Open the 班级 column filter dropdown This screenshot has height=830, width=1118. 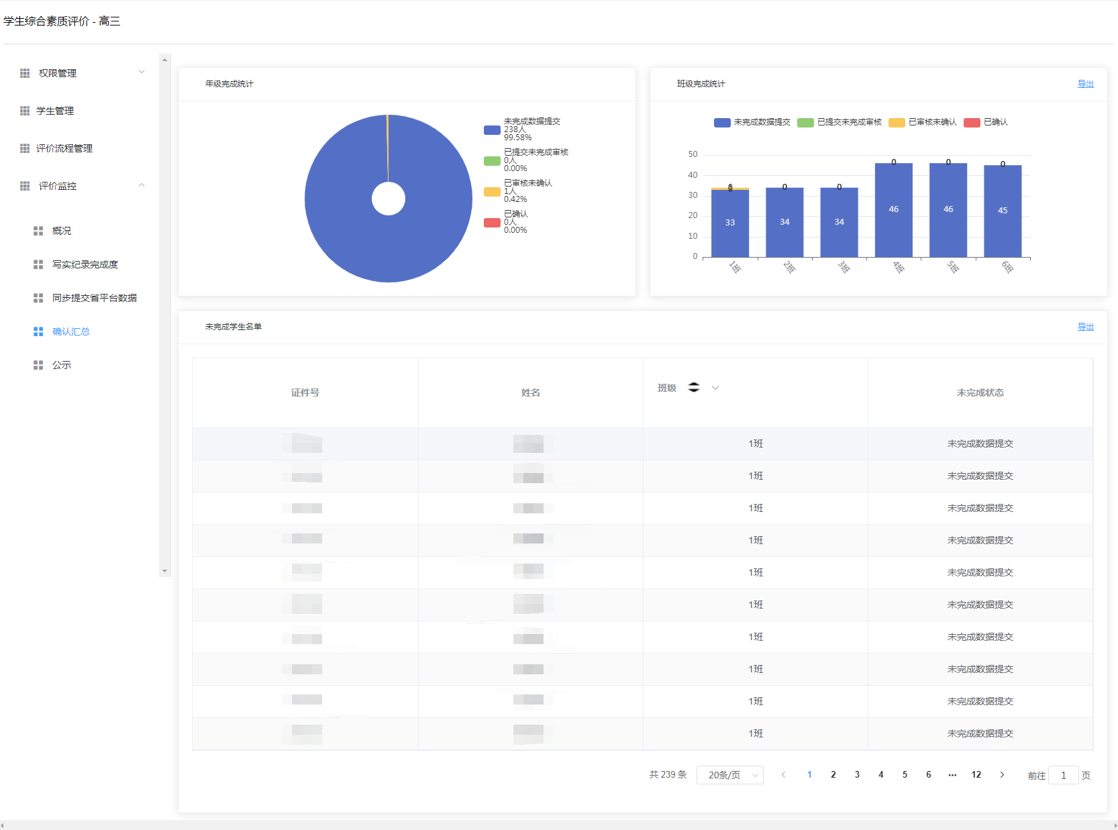[715, 387]
